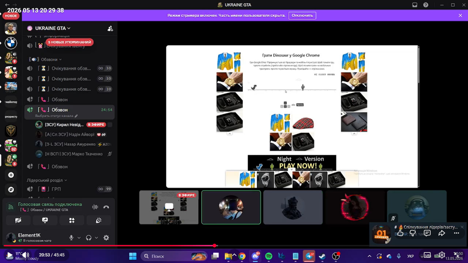Viewport: 468px width, 263px height.
Task: Toggle noise suppression waveform icon
Action: [95, 207]
